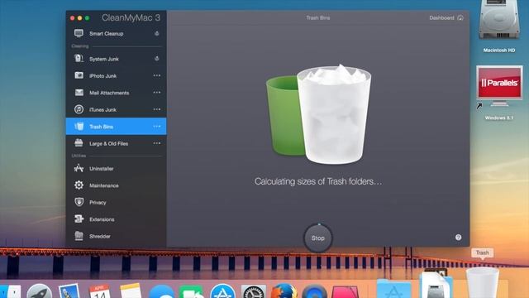Viewport: 529px width, 298px height.
Task: Click the Trash Bins sidebar icon
Action: click(x=79, y=126)
